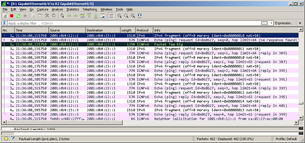305x143 pixels.
Task: Open the Tools menu
Action: (x=120, y=9)
